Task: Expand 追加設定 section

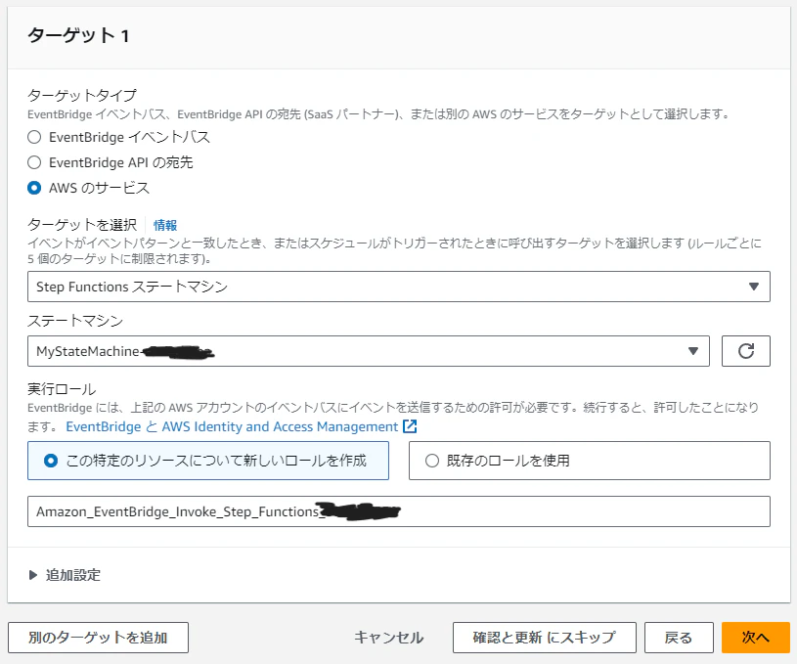Action: coord(65,575)
